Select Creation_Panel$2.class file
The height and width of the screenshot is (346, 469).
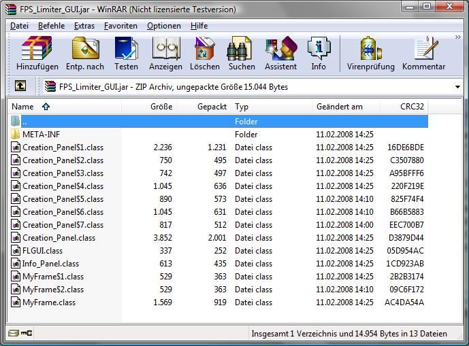click(x=219, y=160)
